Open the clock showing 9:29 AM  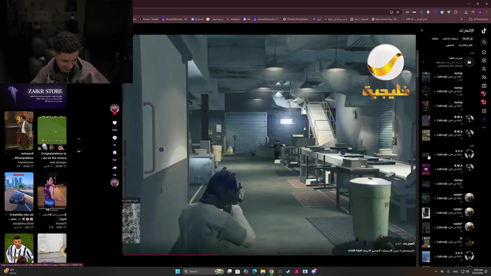[x=478, y=271]
